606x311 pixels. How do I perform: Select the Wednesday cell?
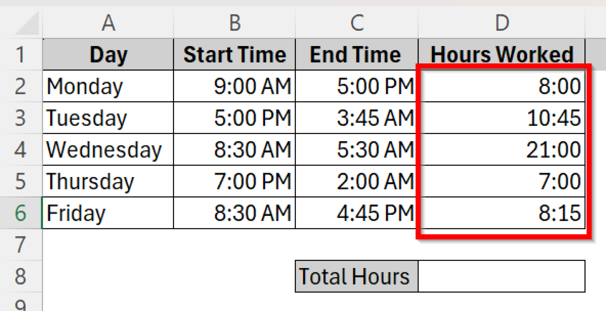[108, 149]
